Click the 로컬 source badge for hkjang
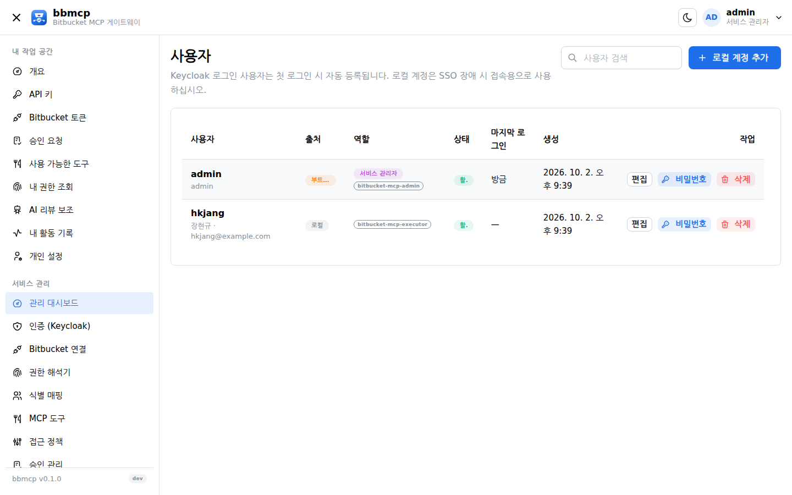 click(x=317, y=225)
